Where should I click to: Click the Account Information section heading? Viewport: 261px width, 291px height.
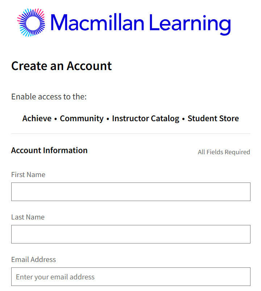[x=49, y=150]
